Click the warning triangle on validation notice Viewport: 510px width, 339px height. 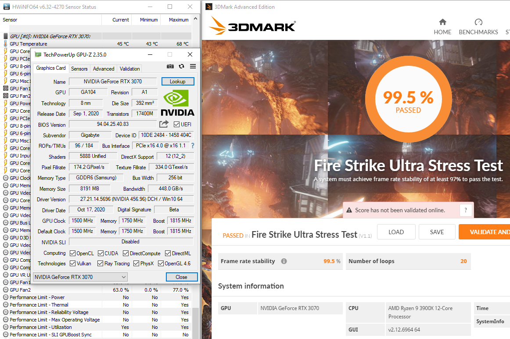[x=349, y=211]
